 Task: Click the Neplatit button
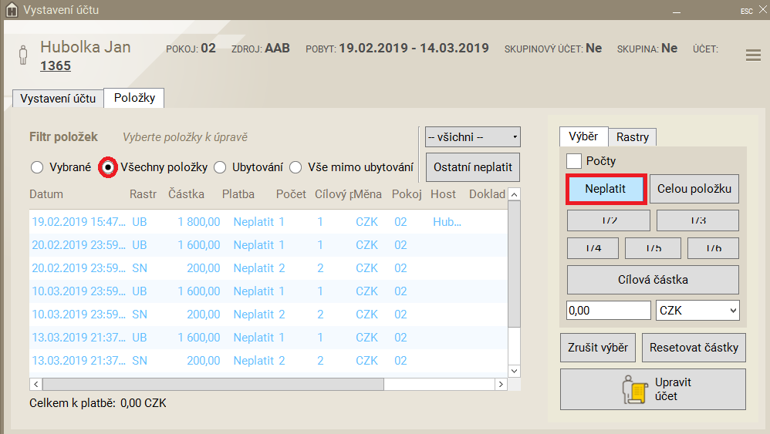[x=606, y=189]
